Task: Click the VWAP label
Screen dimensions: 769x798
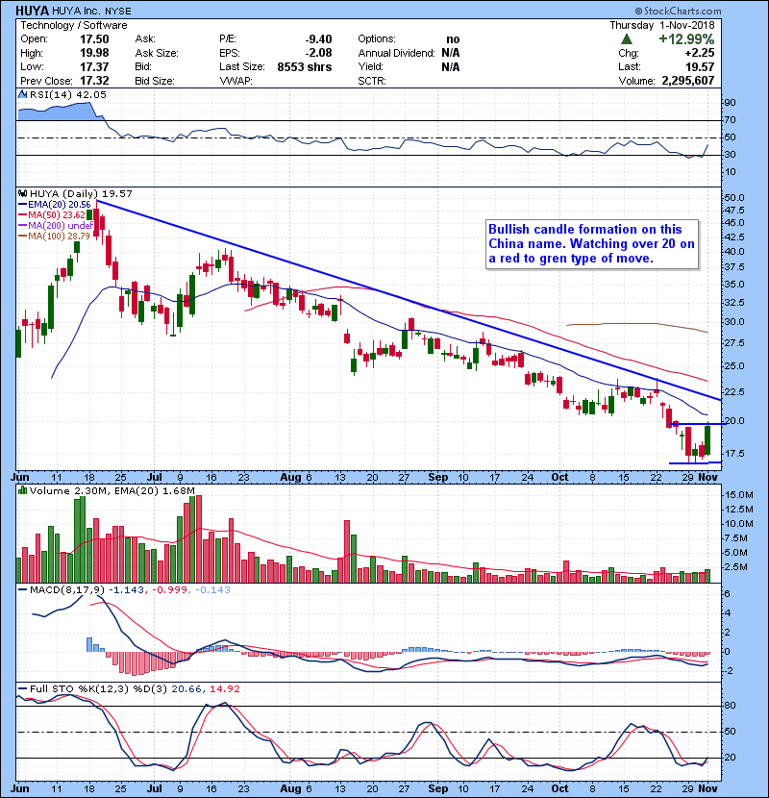Action: tap(236, 81)
